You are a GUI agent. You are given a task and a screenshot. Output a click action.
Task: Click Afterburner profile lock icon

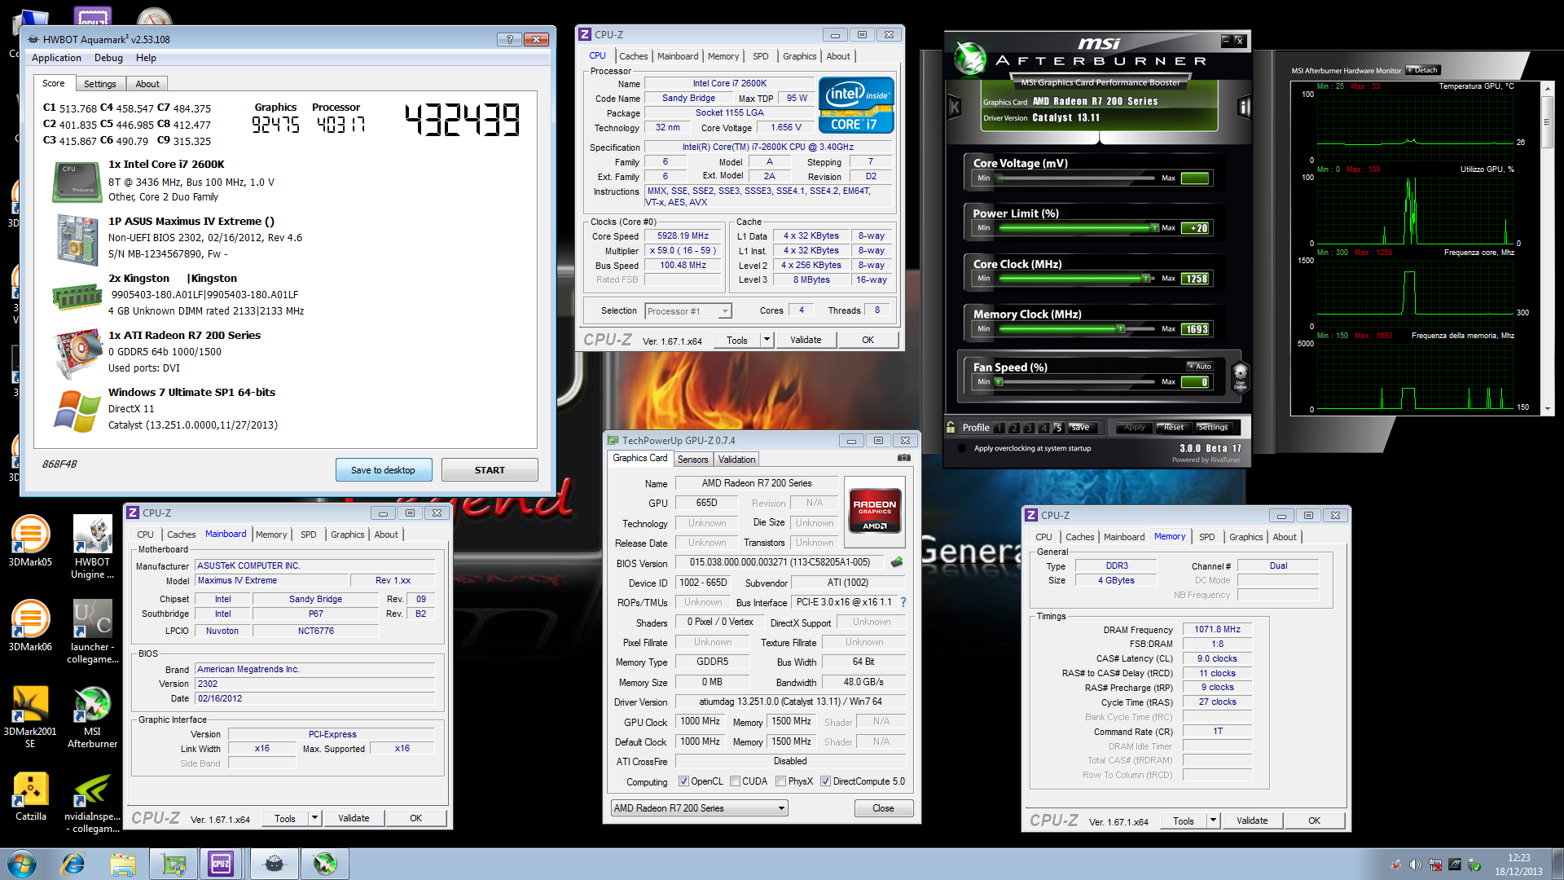coord(951,427)
